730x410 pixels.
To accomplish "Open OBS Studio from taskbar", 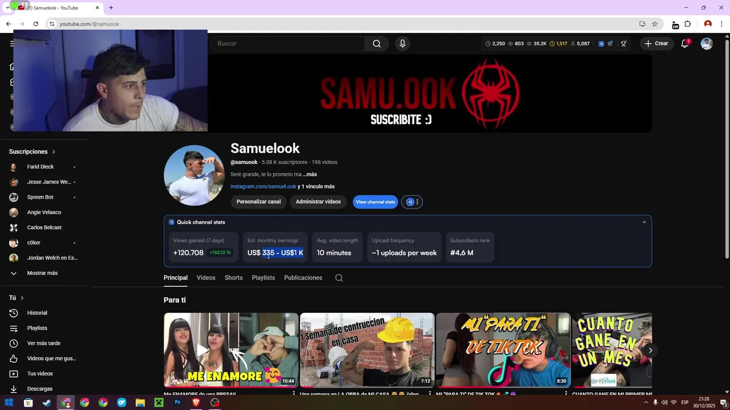I will [215, 403].
